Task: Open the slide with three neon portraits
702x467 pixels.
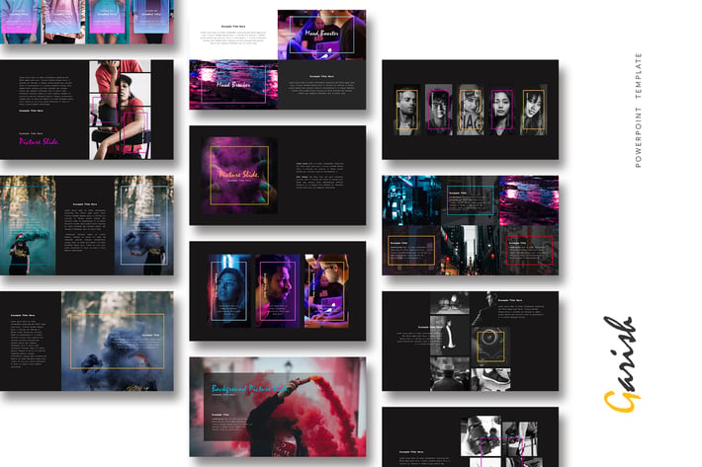Action: [x=278, y=291]
